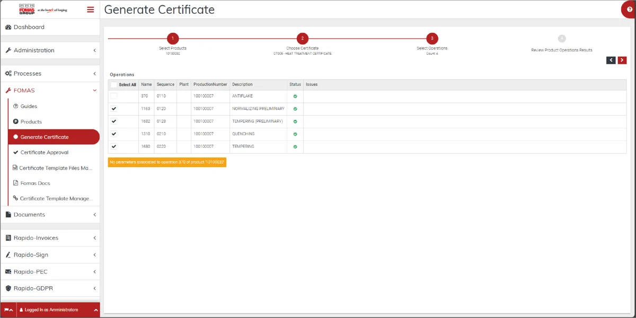Open the Dashboard menu item
This screenshot has height=318, width=636.
pyautogui.click(x=50, y=27)
